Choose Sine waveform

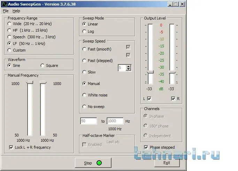pos(14,65)
